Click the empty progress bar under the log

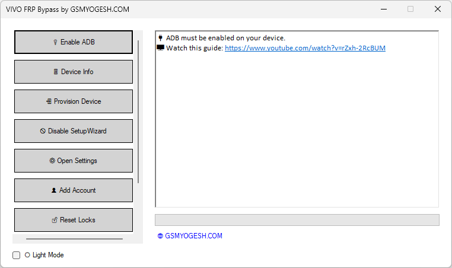pyautogui.click(x=297, y=220)
